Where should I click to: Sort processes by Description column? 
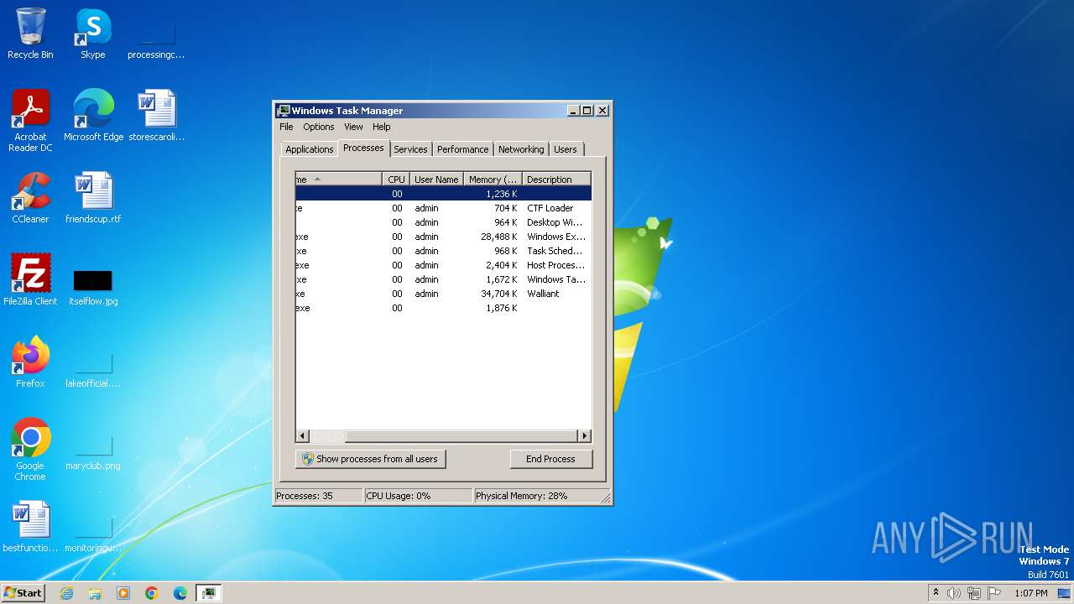point(556,180)
